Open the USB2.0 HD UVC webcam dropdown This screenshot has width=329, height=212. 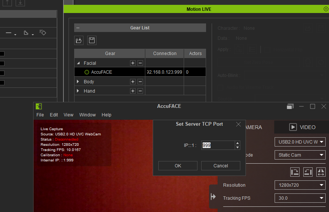pyautogui.click(x=300, y=142)
